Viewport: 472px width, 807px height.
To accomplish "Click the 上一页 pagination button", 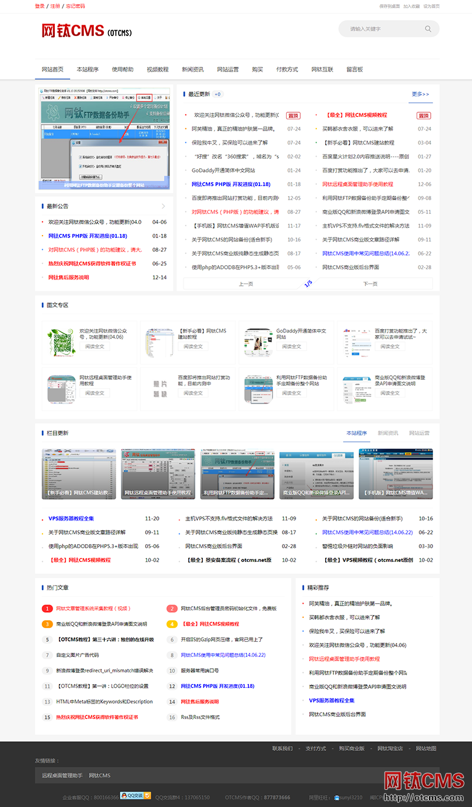I will [x=246, y=284].
